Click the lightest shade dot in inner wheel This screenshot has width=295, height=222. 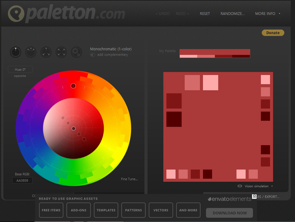(63, 118)
